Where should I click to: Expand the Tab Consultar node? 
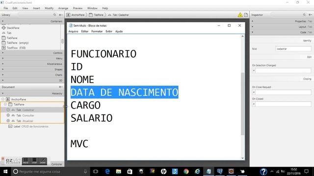(8, 115)
